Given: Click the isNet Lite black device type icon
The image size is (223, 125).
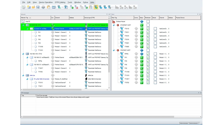Looking at the screenshot, I should pos(86,75).
